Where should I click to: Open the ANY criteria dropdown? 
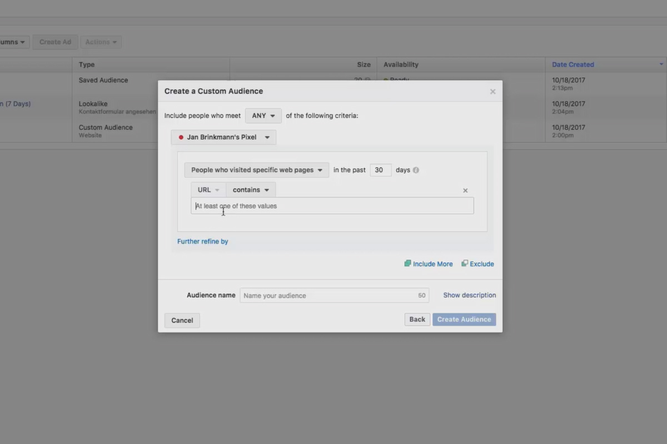[x=263, y=116]
